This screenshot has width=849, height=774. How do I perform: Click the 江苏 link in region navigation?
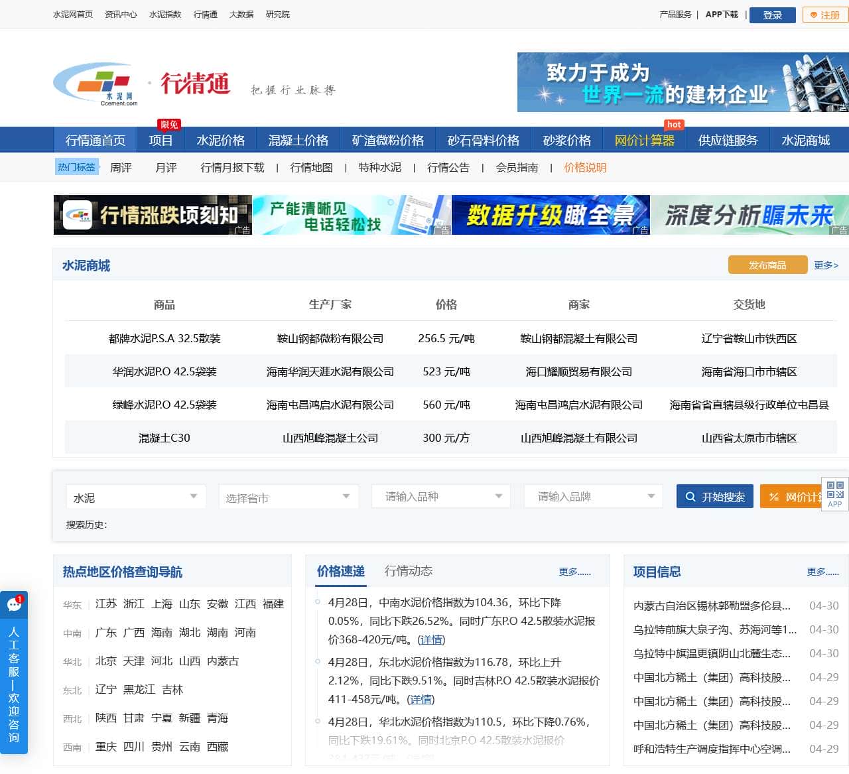click(x=105, y=604)
